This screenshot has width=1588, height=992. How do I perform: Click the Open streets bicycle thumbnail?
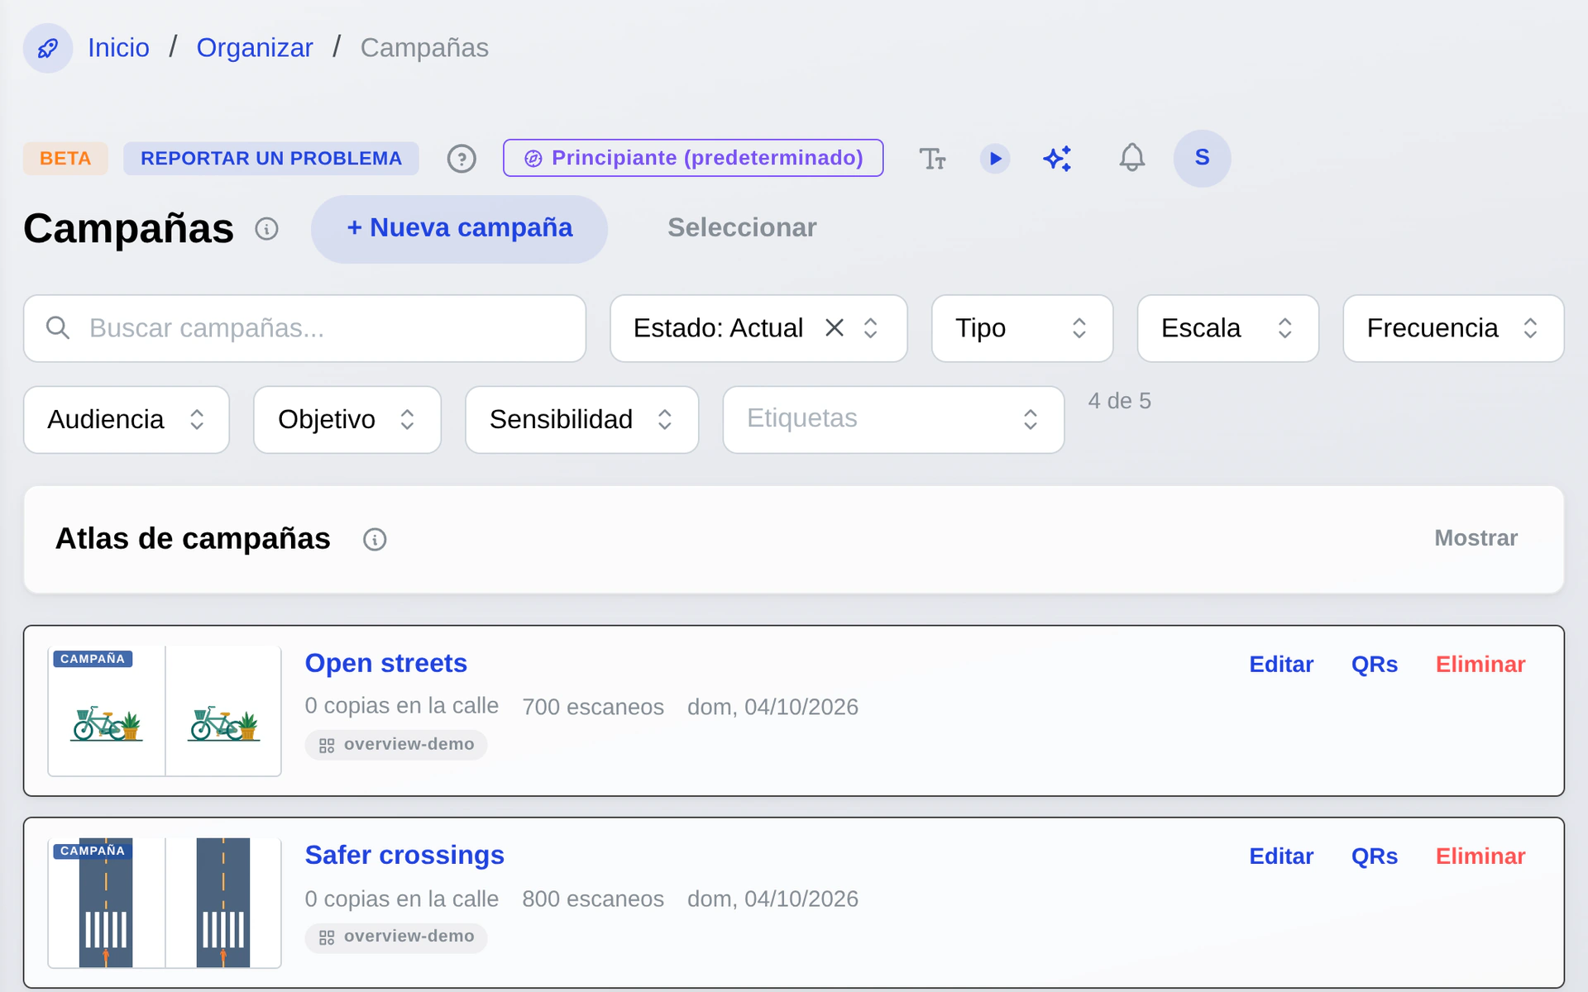click(165, 711)
